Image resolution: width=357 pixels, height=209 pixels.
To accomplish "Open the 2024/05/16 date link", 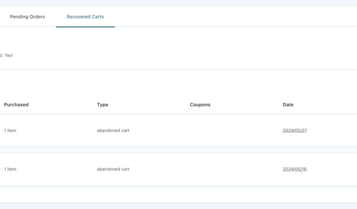I will 295,169.
